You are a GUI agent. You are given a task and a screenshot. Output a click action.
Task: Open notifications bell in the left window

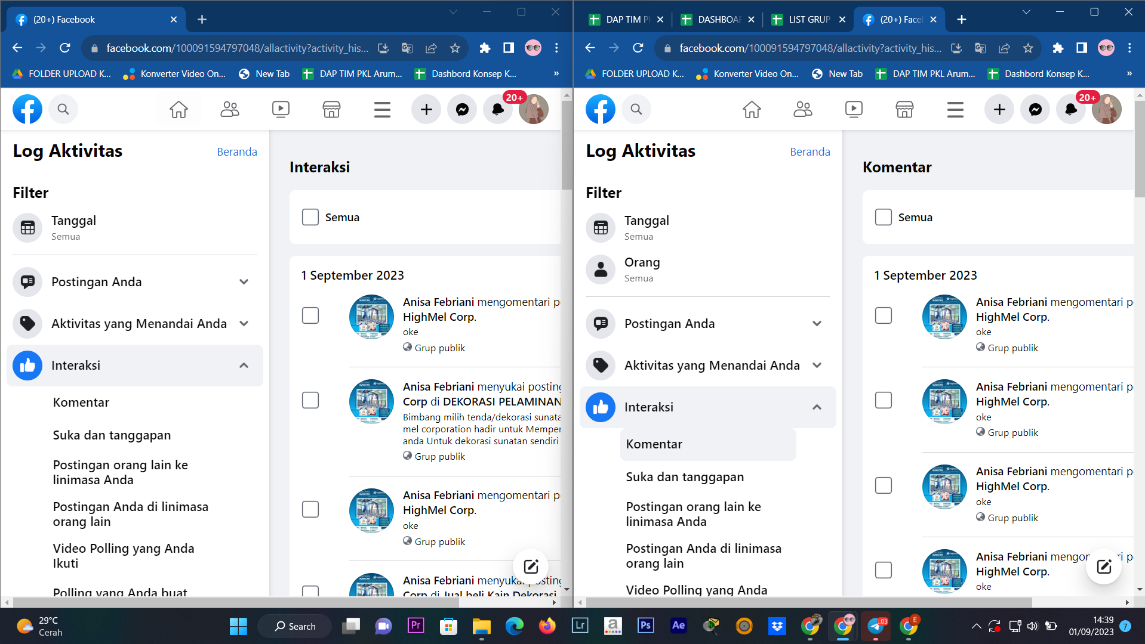coord(498,110)
